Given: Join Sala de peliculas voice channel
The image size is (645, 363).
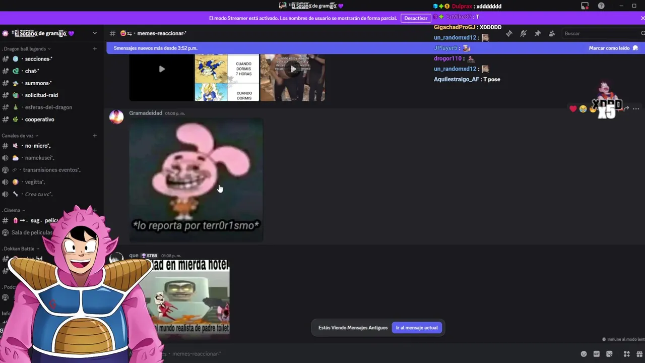Looking at the screenshot, I should 31,232.
